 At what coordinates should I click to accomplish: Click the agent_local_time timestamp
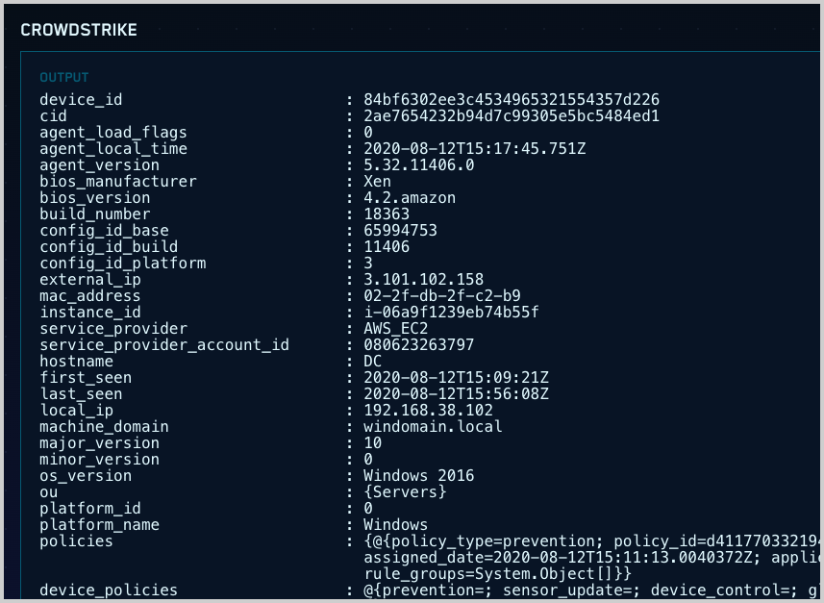474,149
